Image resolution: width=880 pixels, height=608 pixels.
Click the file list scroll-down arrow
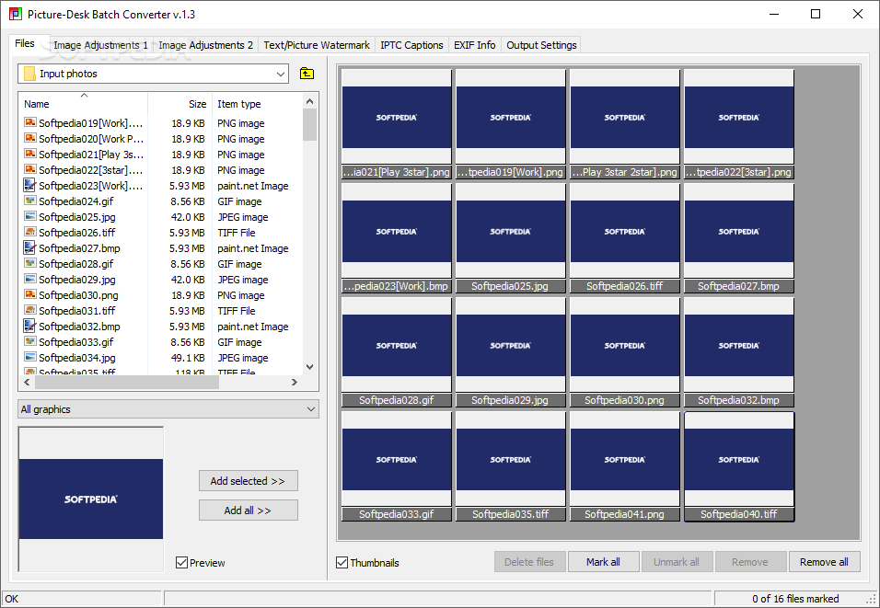click(x=310, y=366)
